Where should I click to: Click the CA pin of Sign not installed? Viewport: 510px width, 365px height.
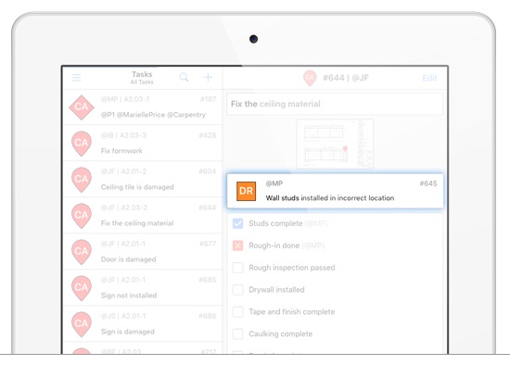pyautogui.click(x=82, y=288)
